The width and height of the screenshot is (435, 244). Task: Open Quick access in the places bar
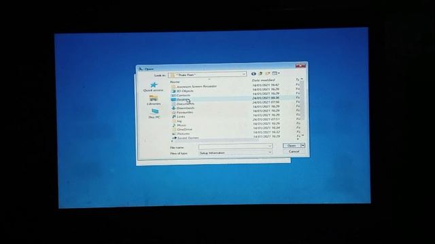[154, 87]
